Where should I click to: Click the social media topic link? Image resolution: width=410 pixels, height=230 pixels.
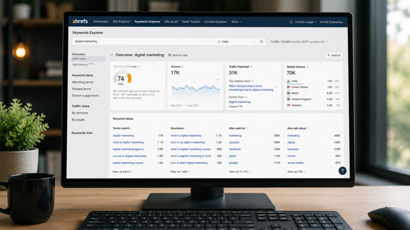(295, 163)
